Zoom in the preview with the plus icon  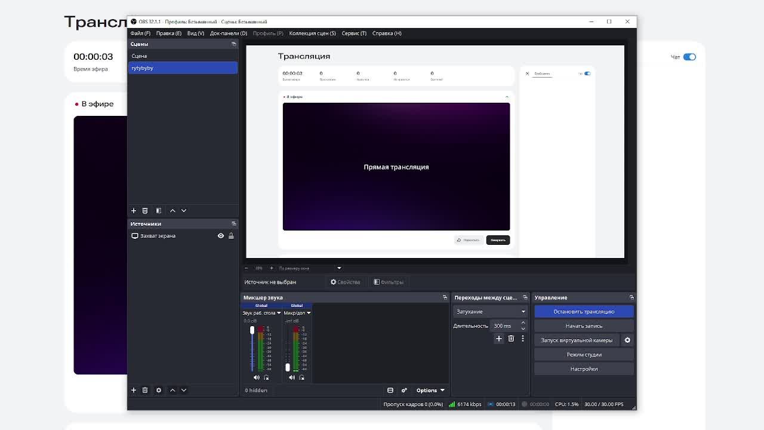click(272, 268)
